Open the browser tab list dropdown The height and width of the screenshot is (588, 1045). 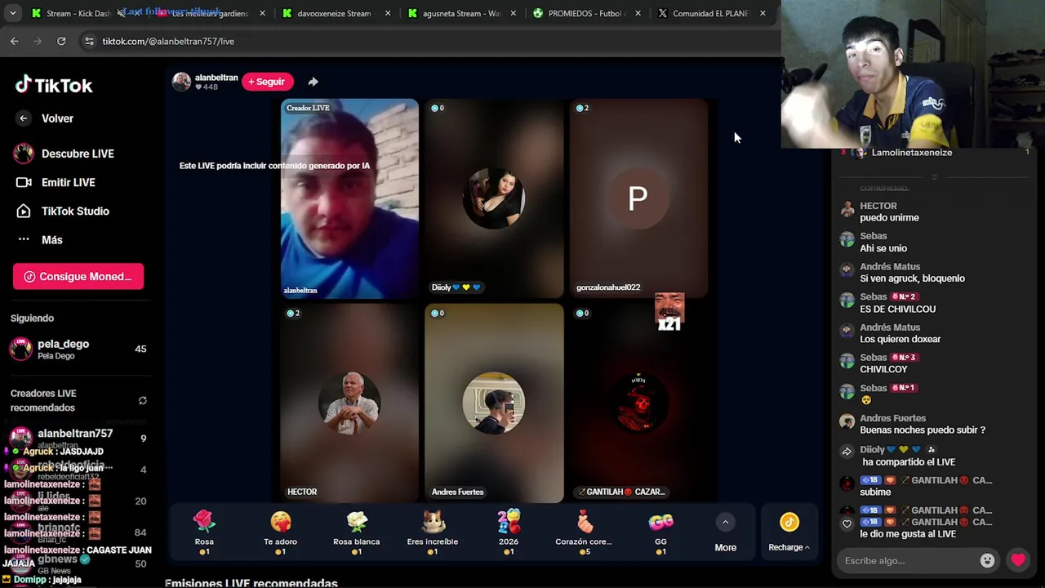click(12, 13)
